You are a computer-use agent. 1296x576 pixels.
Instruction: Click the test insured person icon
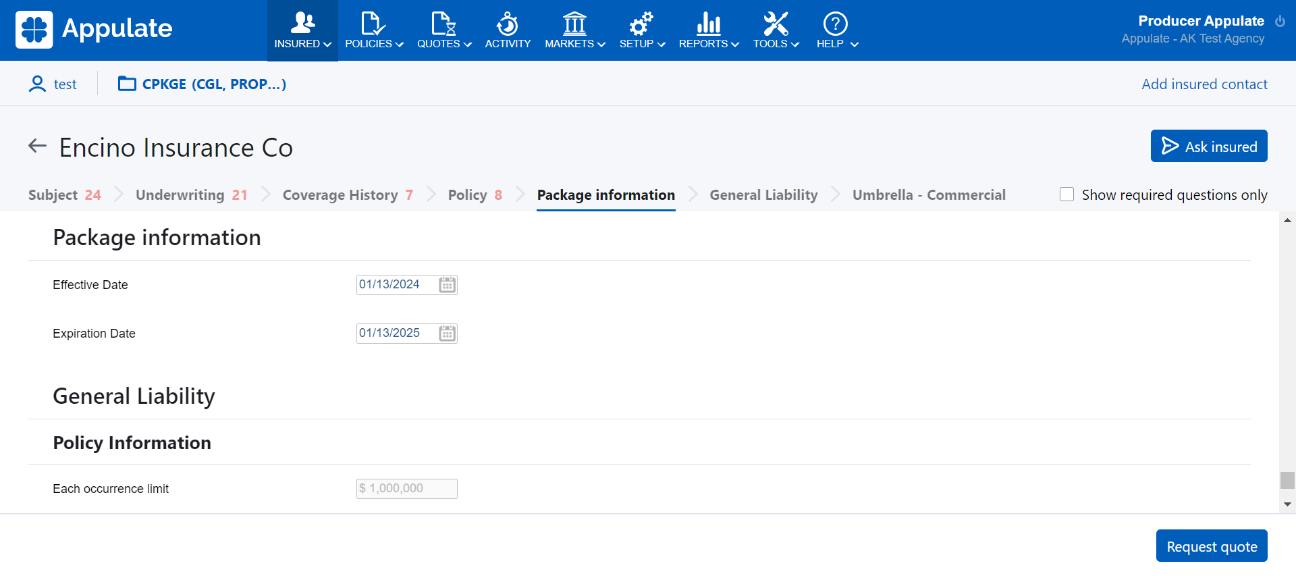point(37,84)
